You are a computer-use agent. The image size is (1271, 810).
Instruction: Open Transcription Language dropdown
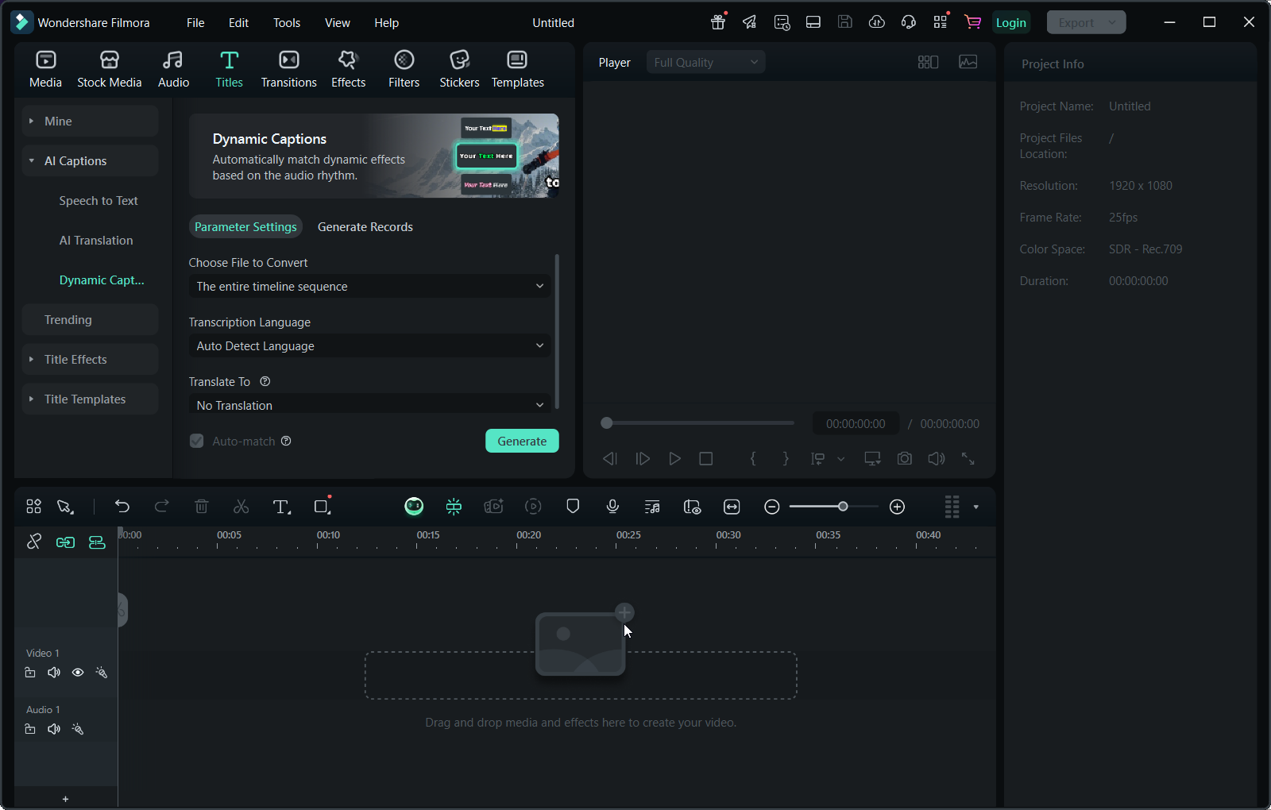coord(369,346)
